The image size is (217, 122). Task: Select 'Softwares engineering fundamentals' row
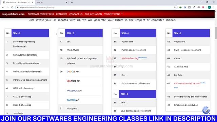click(27, 44)
